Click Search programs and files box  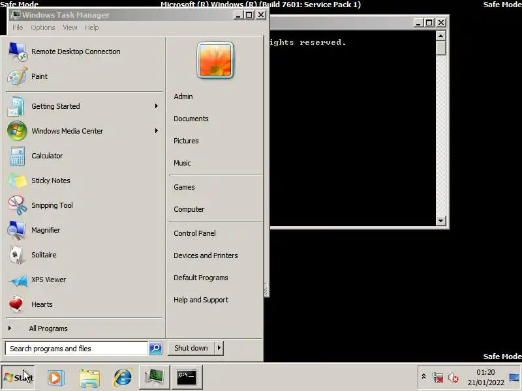pos(76,349)
